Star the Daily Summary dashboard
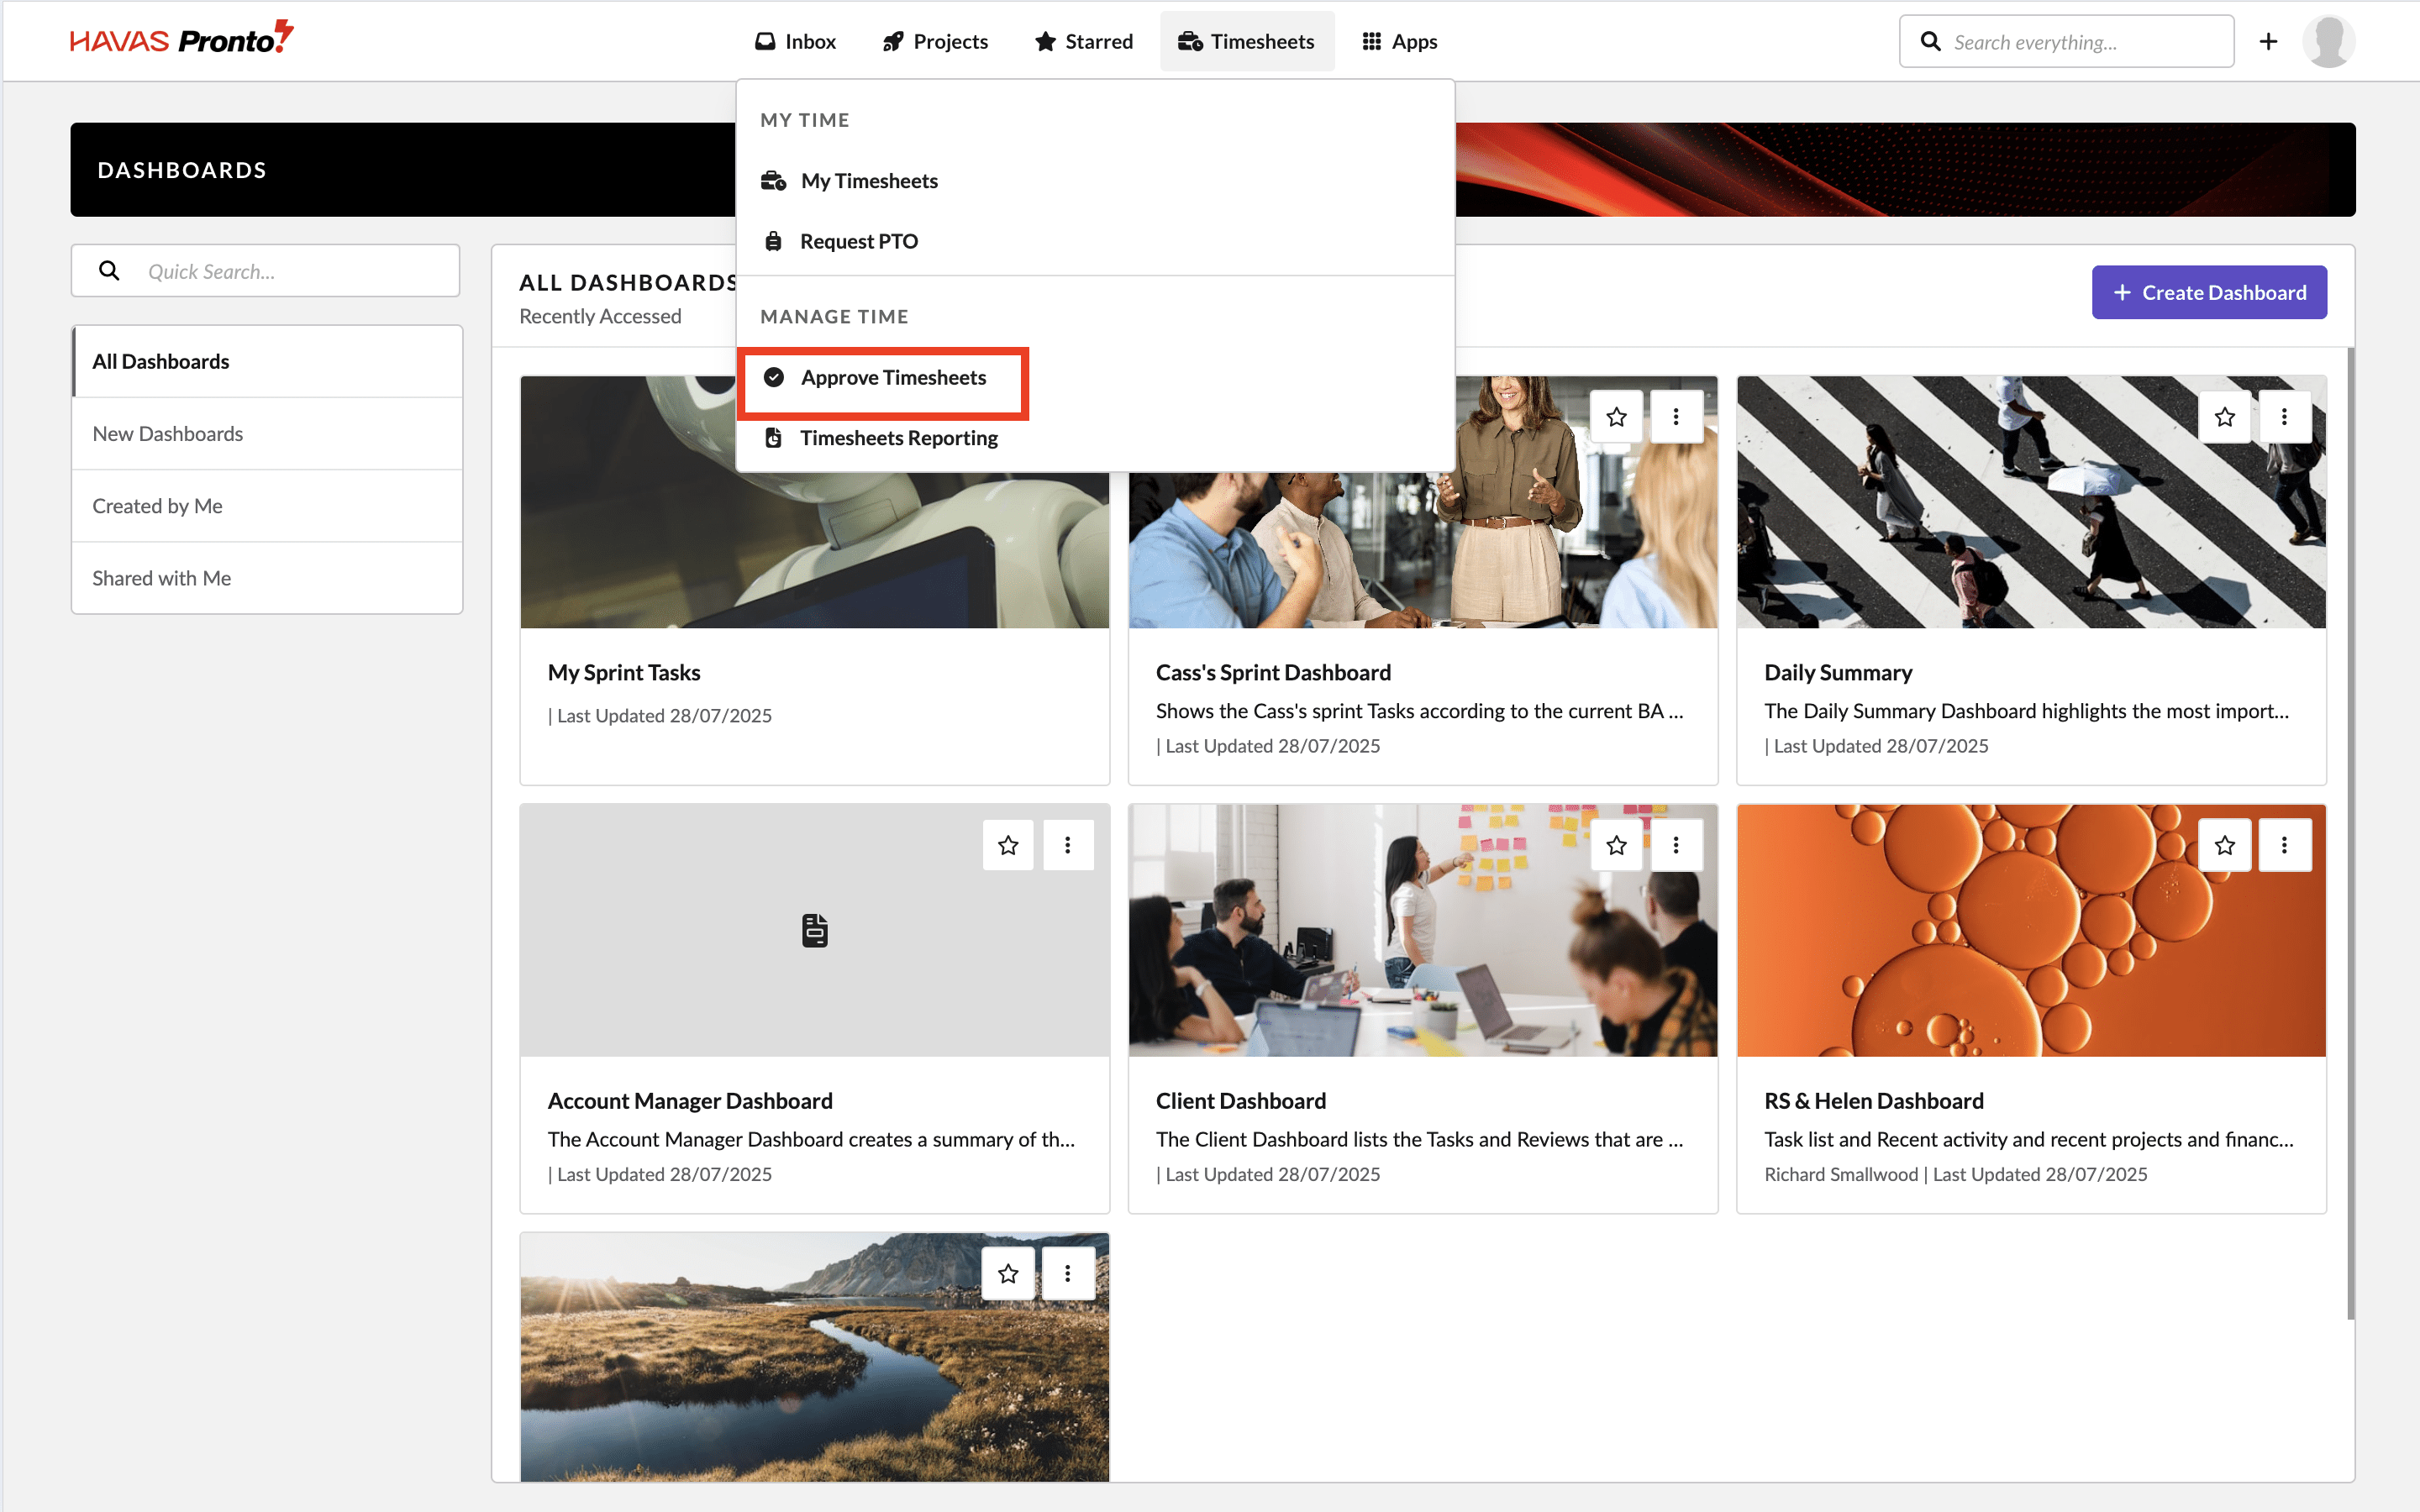Viewport: 2420px width, 1512px height. tap(2224, 416)
